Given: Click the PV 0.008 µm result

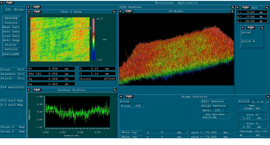Looking at the screenshot, I should (x=51, y=69).
